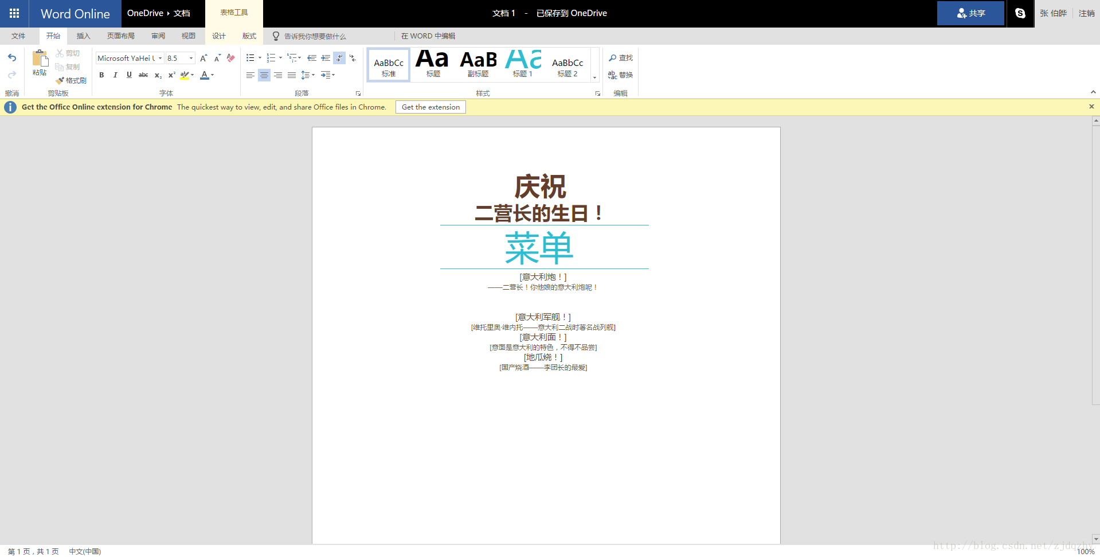1100x557 pixels.
Task: Click the highlighter pen icon
Action: coord(185,75)
